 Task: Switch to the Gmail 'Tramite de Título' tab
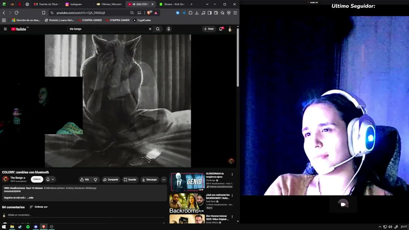tap(46, 4)
